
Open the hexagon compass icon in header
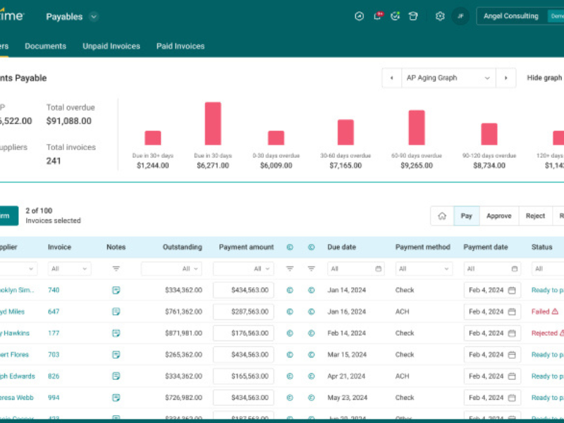point(360,16)
